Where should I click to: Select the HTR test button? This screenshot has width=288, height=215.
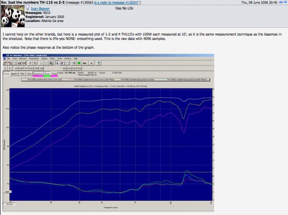17,68
